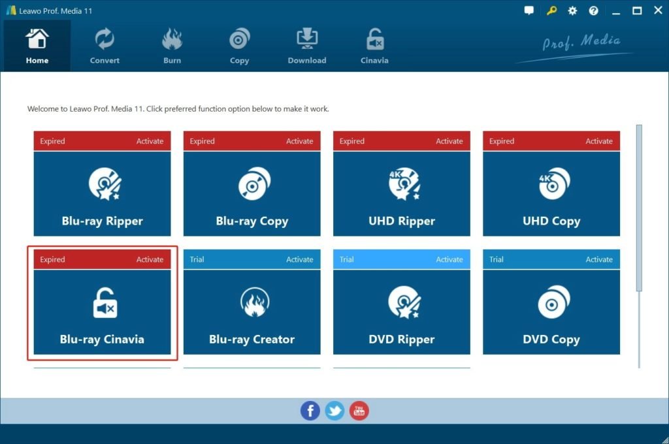Click the Leawo Prof. Media 11 title
The height and width of the screenshot is (444, 669).
pos(56,10)
